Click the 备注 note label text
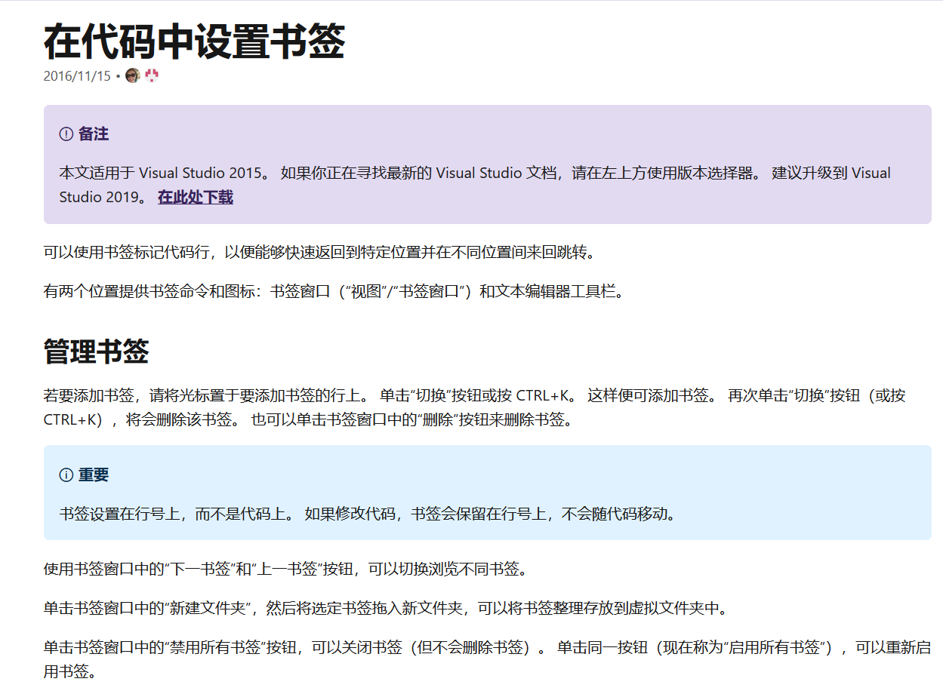Image resolution: width=943 pixels, height=697 pixels. pyautogui.click(x=94, y=134)
